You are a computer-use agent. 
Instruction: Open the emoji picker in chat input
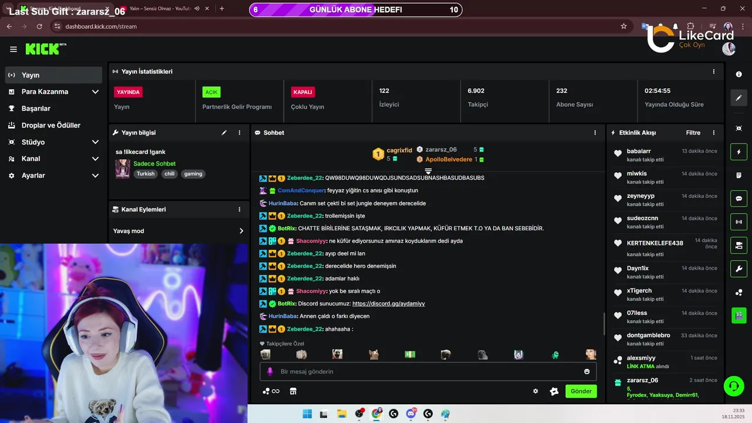click(x=586, y=371)
